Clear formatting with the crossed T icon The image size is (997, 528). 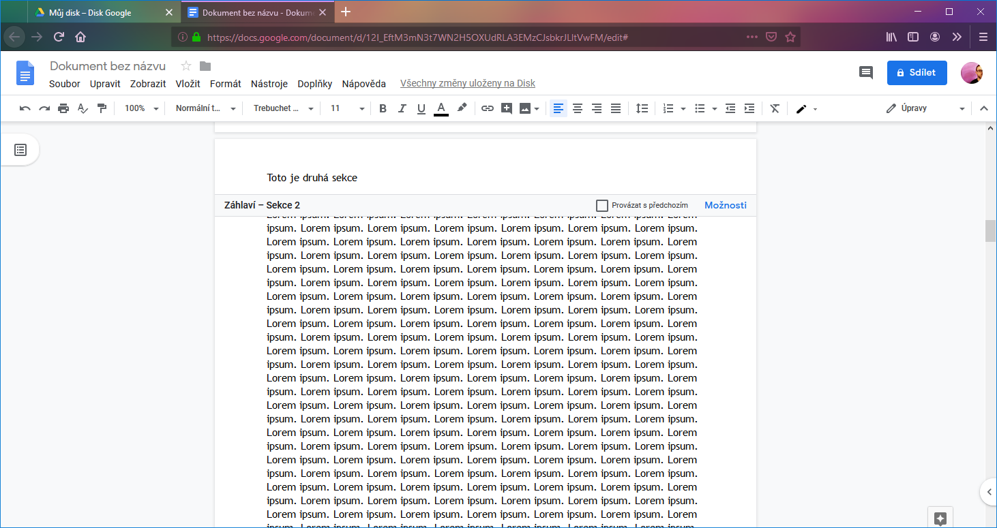pos(775,108)
